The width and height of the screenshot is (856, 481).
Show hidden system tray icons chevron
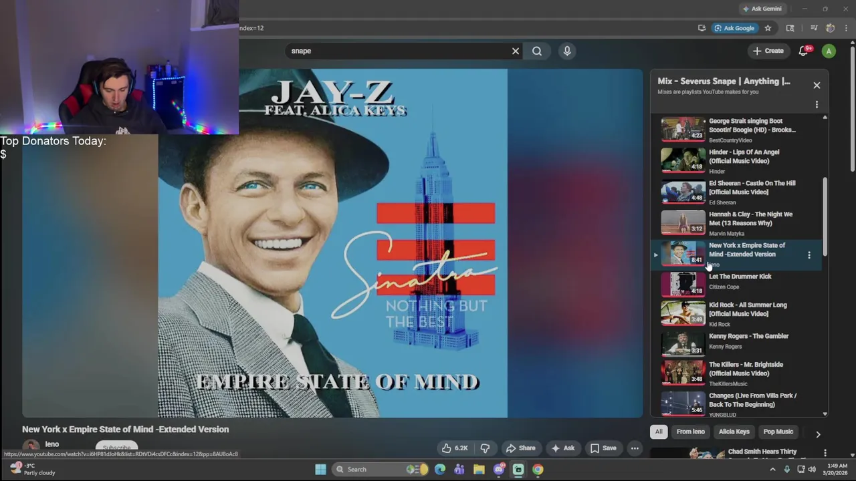pos(773,470)
